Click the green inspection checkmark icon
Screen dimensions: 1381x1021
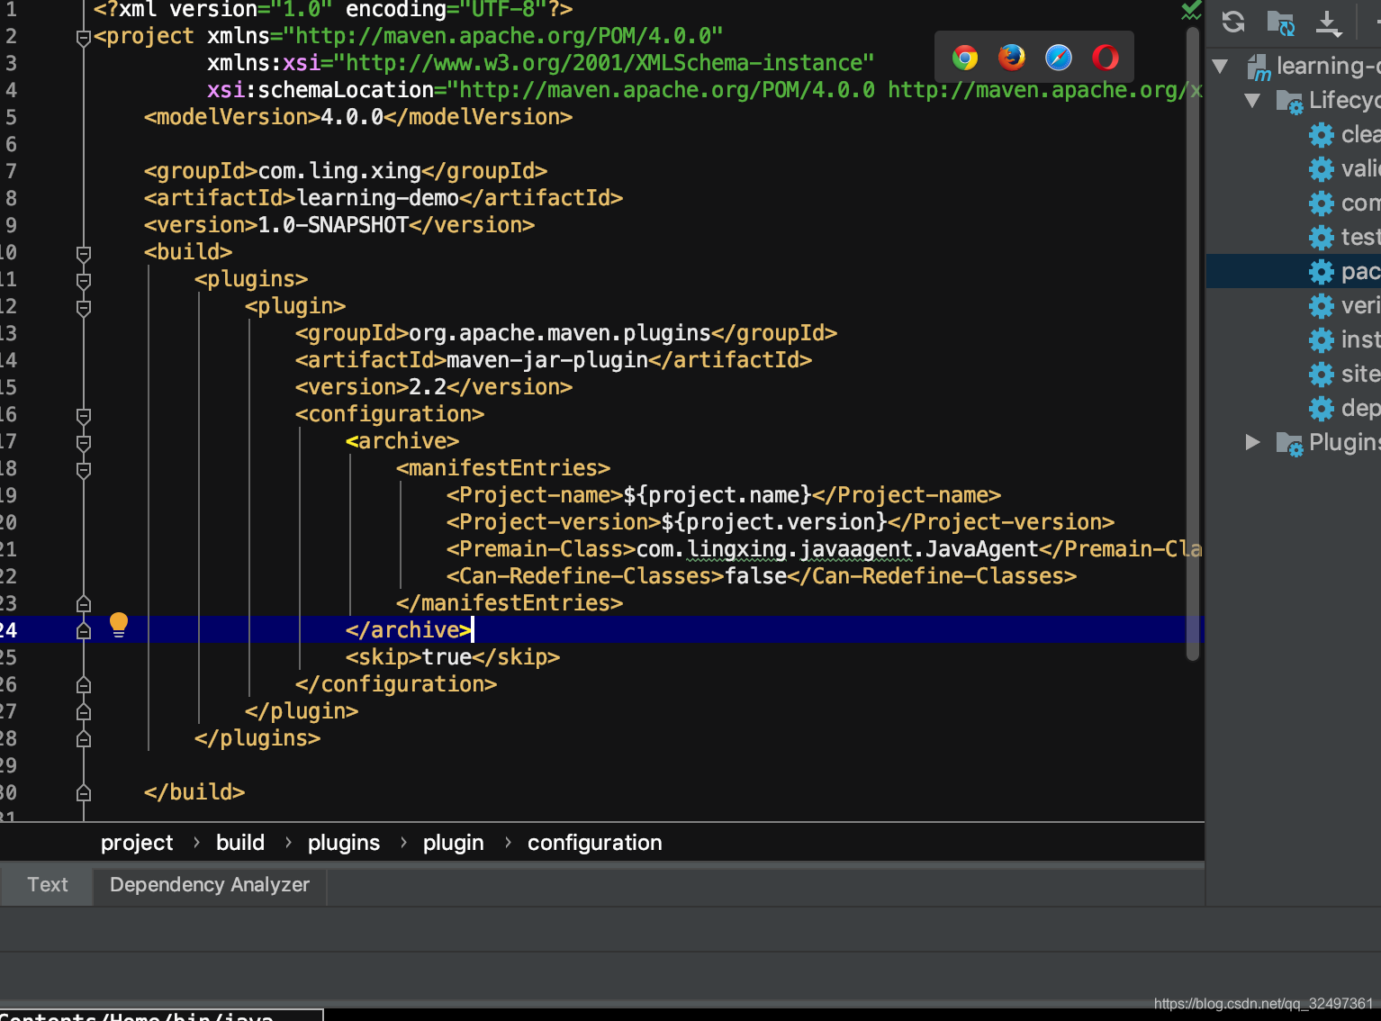tap(1191, 10)
